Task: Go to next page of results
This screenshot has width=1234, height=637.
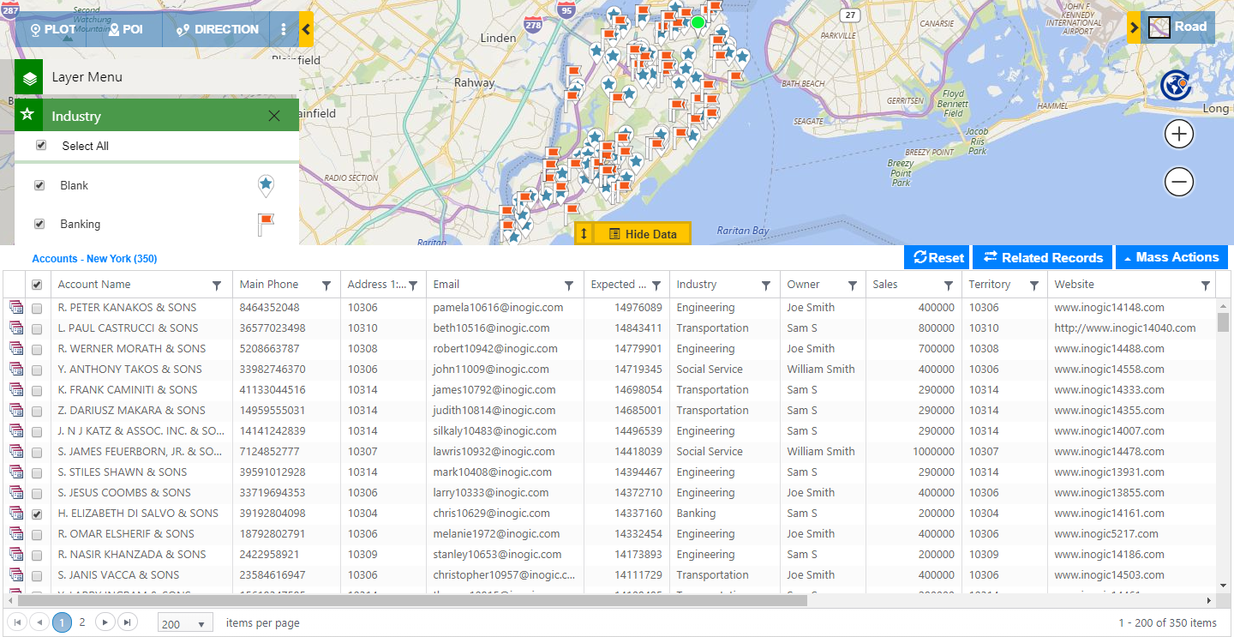Action: coord(105,622)
